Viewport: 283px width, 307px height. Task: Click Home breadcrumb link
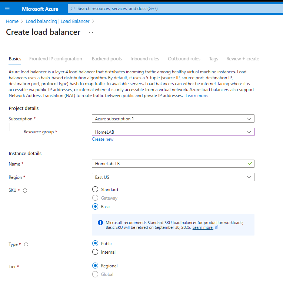coord(12,21)
